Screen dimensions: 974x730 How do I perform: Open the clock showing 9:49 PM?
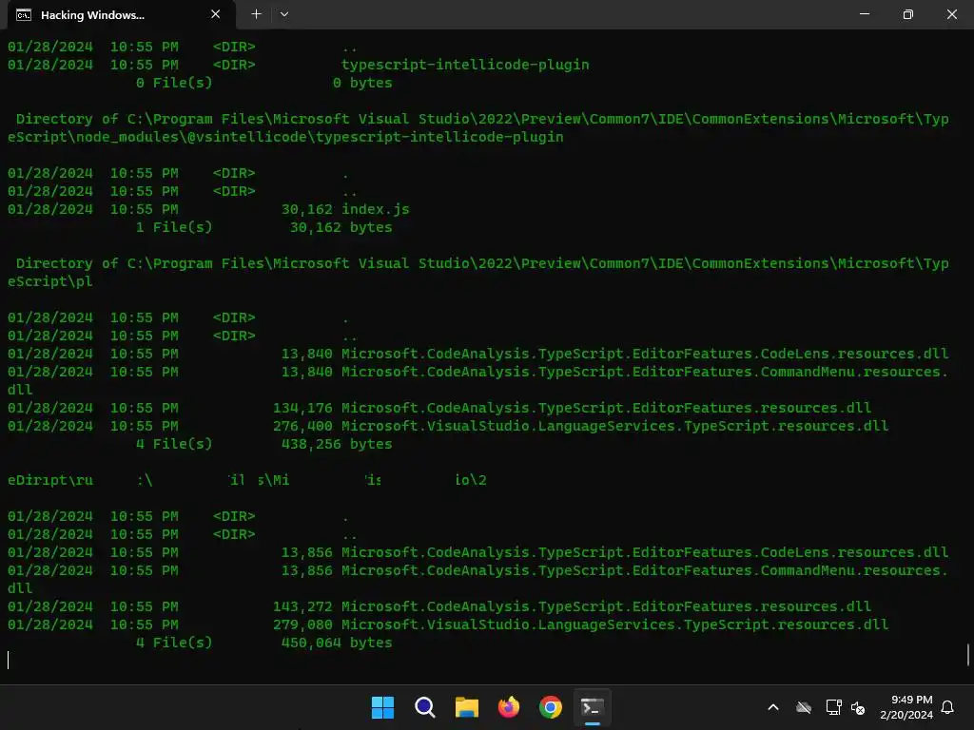click(906, 707)
